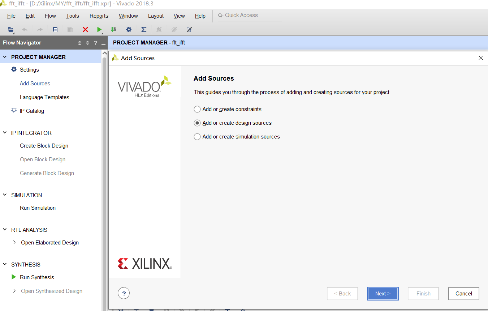The image size is (488, 311).
Task: Click the Next button
Action: tap(383, 294)
